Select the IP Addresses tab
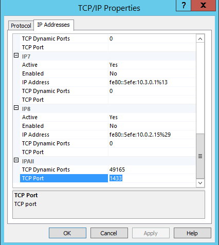This screenshot has height=245, width=219. coord(53,25)
